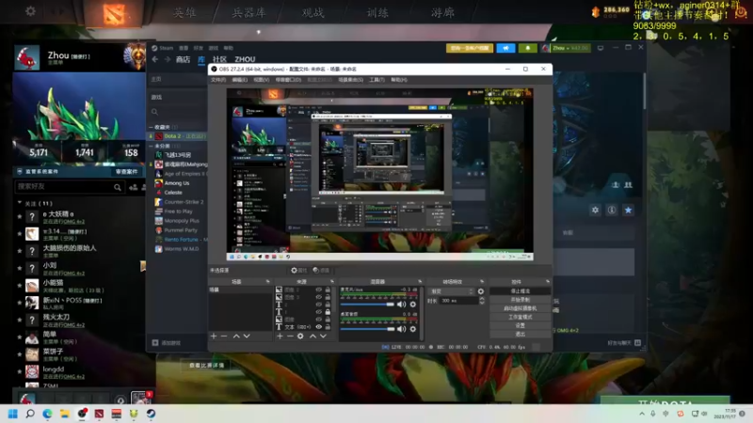
Task: Add a new source in OBS
Action: click(x=280, y=337)
